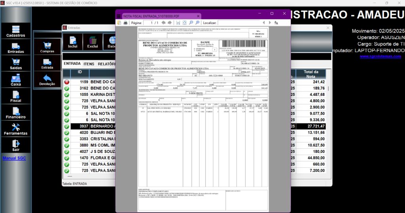Click the Localizar search field
Viewport: 405px width, 213px height.
click(238, 23)
